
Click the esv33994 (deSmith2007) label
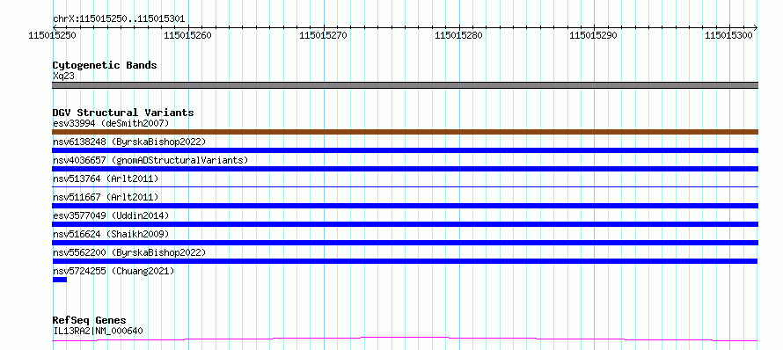tap(111, 123)
